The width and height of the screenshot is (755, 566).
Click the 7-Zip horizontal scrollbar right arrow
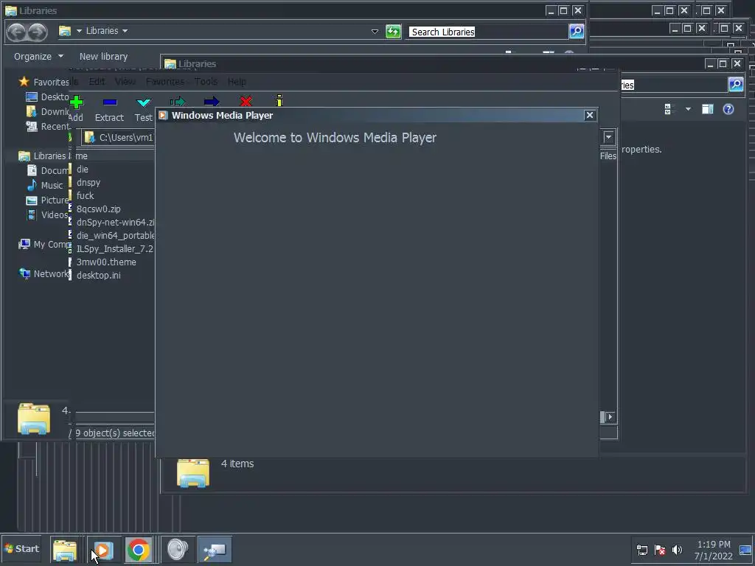coord(610,417)
